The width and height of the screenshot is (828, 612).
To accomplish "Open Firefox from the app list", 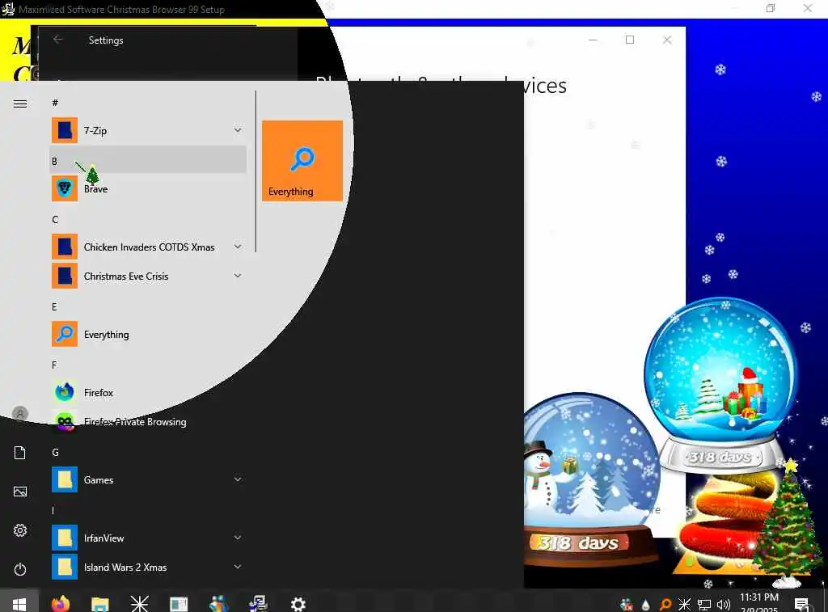I will coord(149,392).
